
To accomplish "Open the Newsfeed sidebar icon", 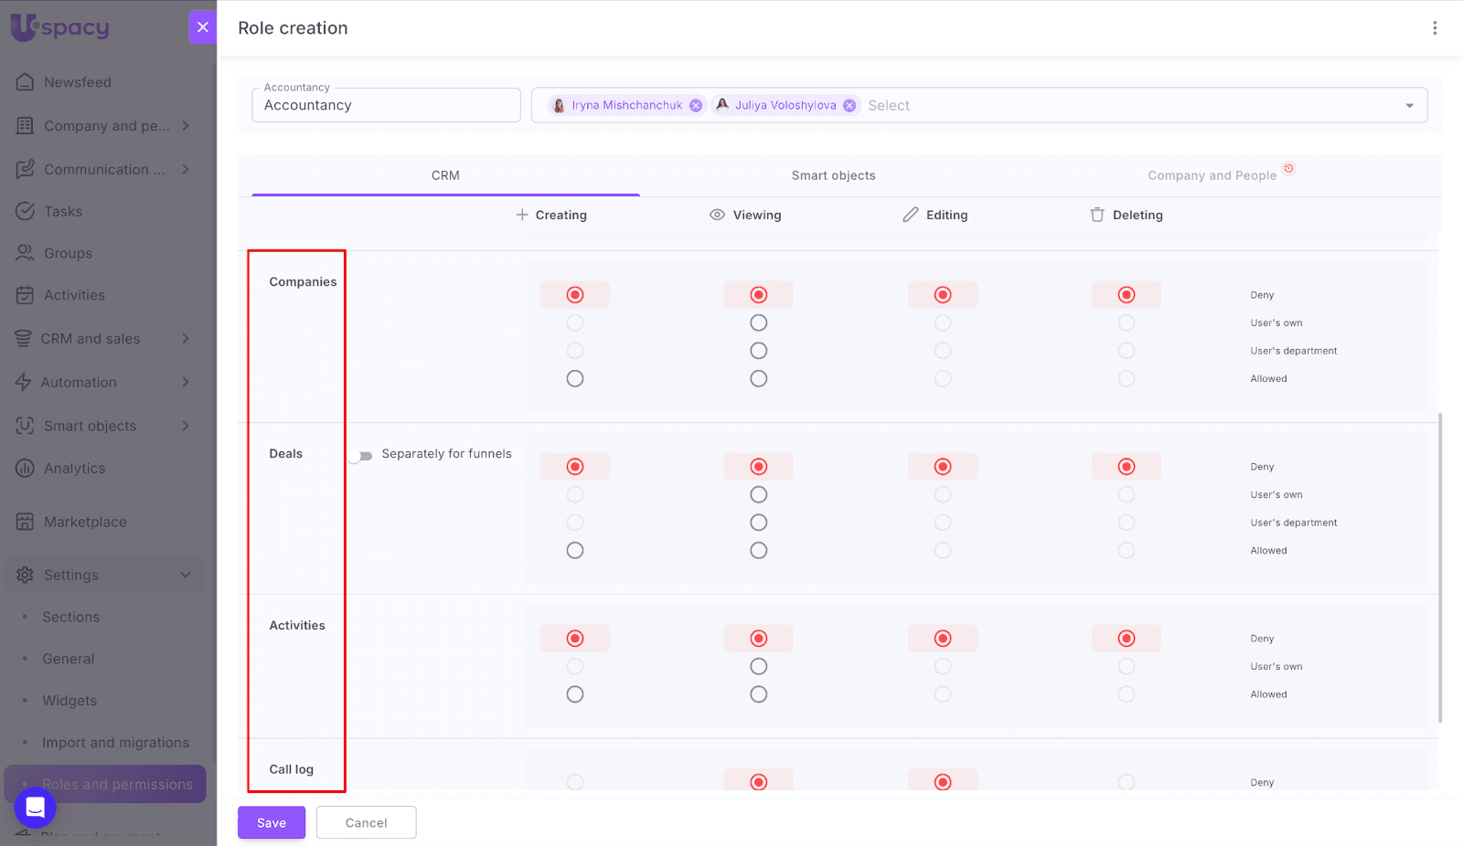I will click(x=25, y=82).
